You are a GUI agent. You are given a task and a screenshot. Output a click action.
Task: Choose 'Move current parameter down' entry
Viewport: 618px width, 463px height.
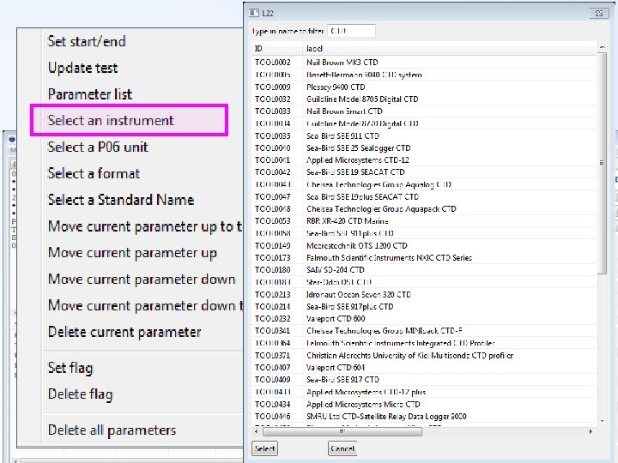pos(142,280)
